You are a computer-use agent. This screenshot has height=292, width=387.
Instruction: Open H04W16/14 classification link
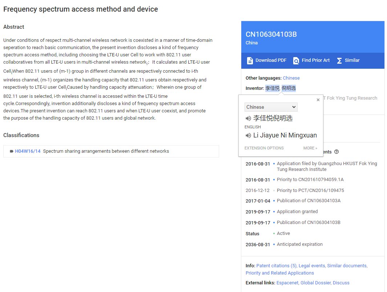pyautogui.click(x=28, y=151)
